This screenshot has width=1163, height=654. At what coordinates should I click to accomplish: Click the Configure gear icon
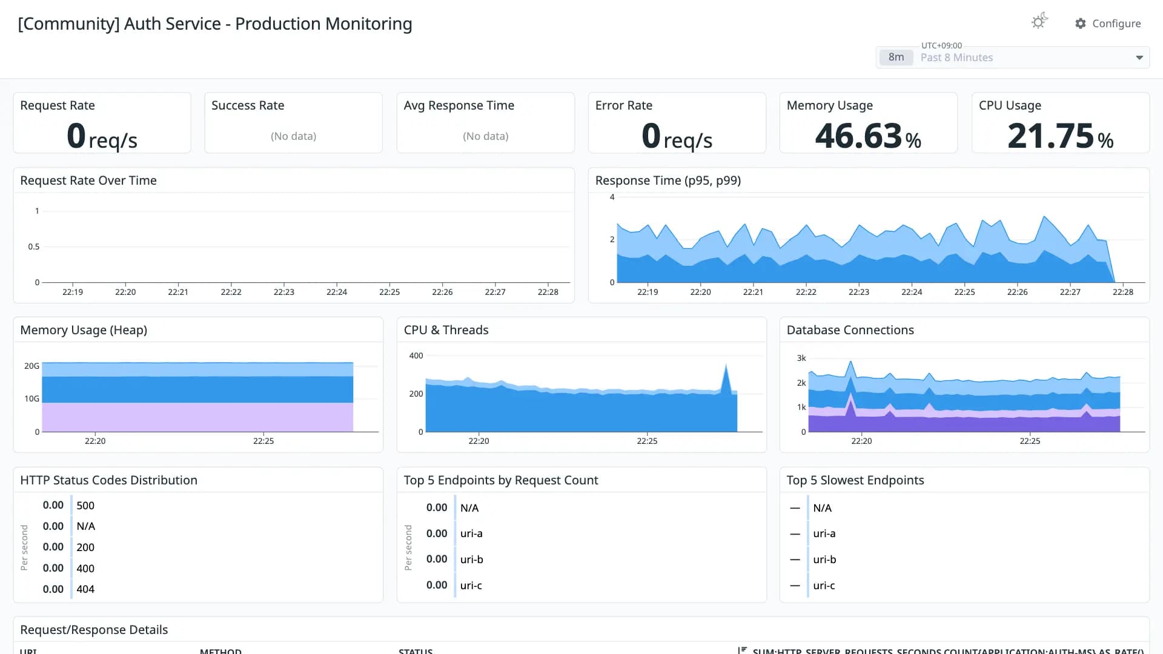[1081, 23]
